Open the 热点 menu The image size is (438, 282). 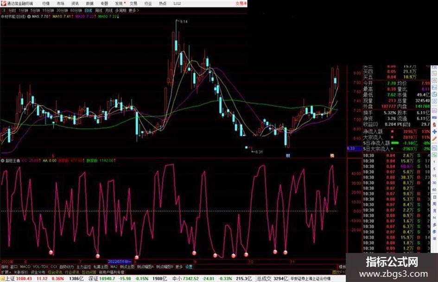[163, 3]
